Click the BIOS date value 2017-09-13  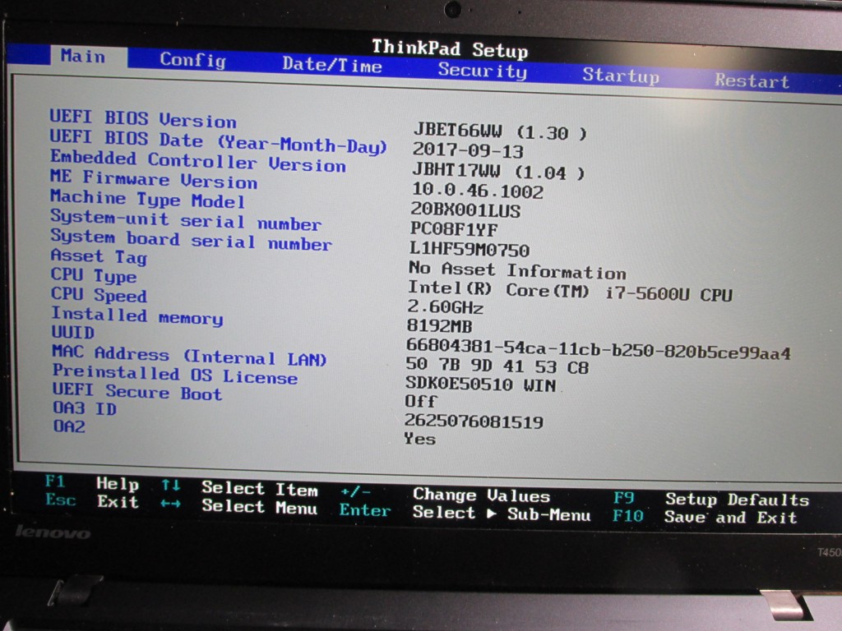[468, 151]
